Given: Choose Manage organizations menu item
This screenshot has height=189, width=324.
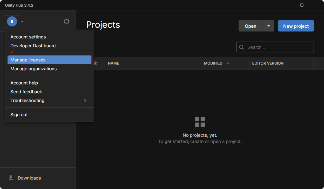Looking at the screenshot, I should 50,69.
